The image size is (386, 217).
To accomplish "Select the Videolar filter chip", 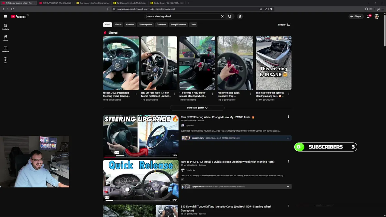I will coord(130,25).
